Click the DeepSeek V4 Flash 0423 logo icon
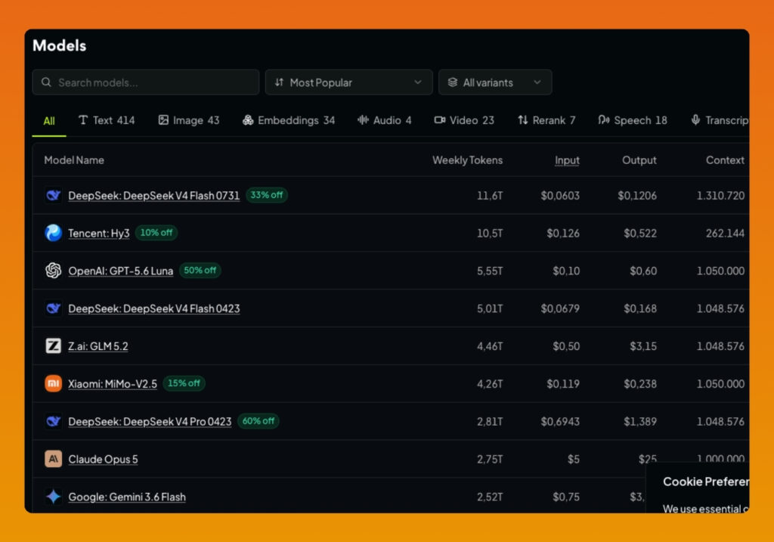The width and height of the screenshot is (774, 542). (x=54, y=308)
